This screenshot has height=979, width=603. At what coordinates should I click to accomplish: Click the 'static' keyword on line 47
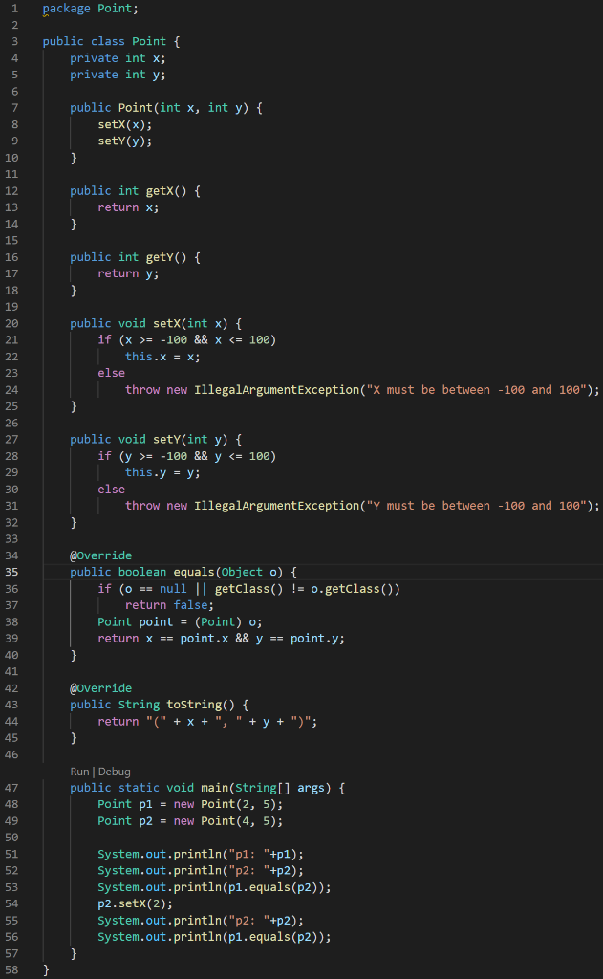139,788
